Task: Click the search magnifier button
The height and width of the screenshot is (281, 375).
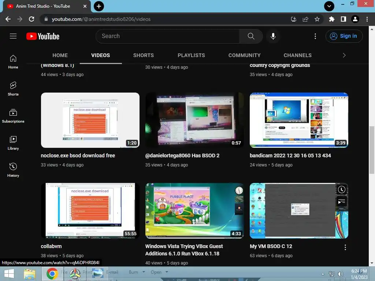Action: 251,36
